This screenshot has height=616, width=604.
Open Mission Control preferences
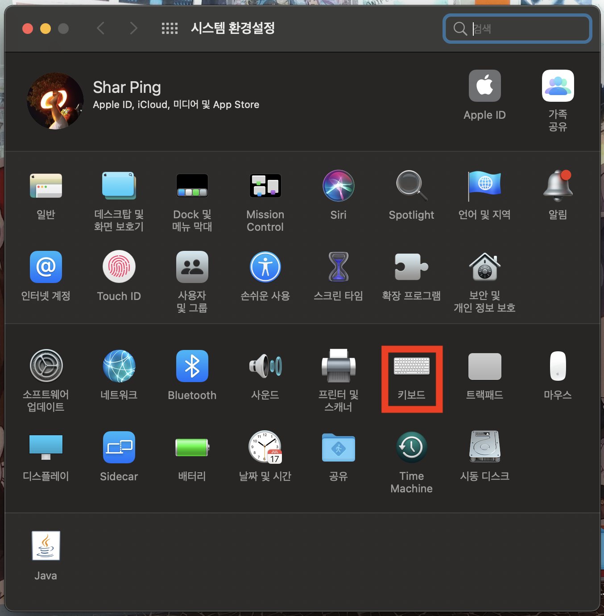pos(265,186)
